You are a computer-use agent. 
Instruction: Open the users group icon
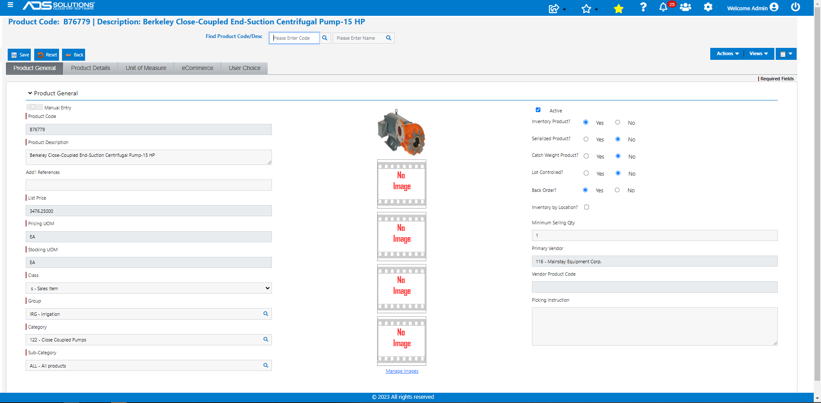click(685, 8)
